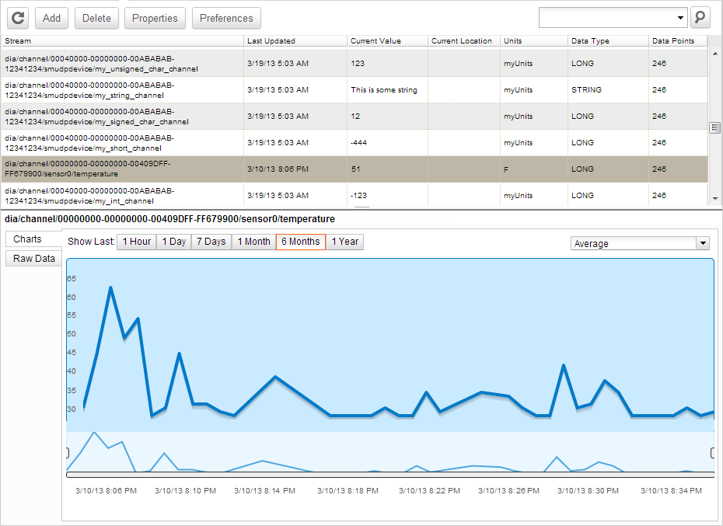Image resolution: width=723 pixels, height=526 pixels.
Task: Click the search magnifier icon
Action: [700, 17]
